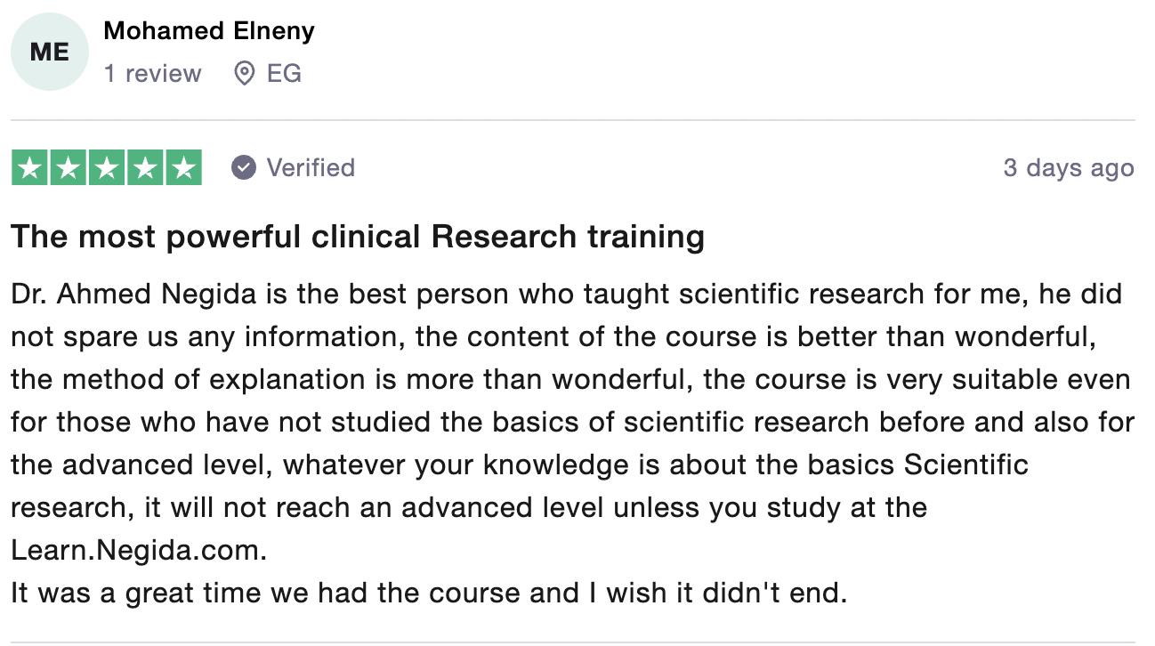Open review title "The most powerful clinical Research training"
This screenshot has width=1155, height=646.
tap(358, 237)
